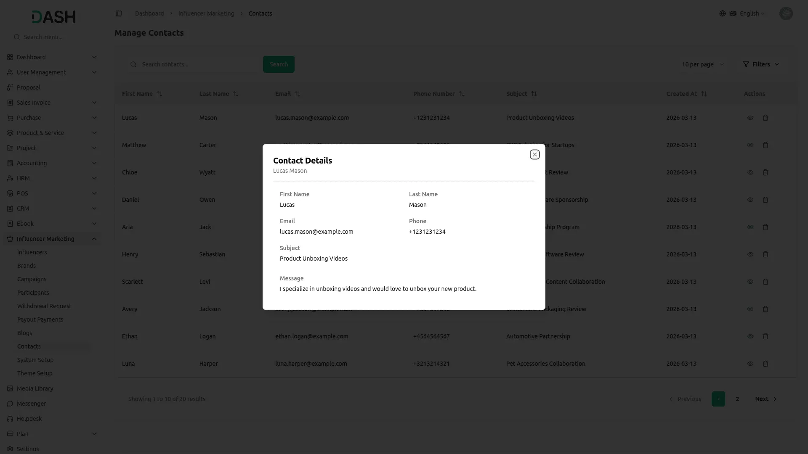808x454 pixels.
Task: View Chloe Wyatt contact details
Action: point(750,172)
